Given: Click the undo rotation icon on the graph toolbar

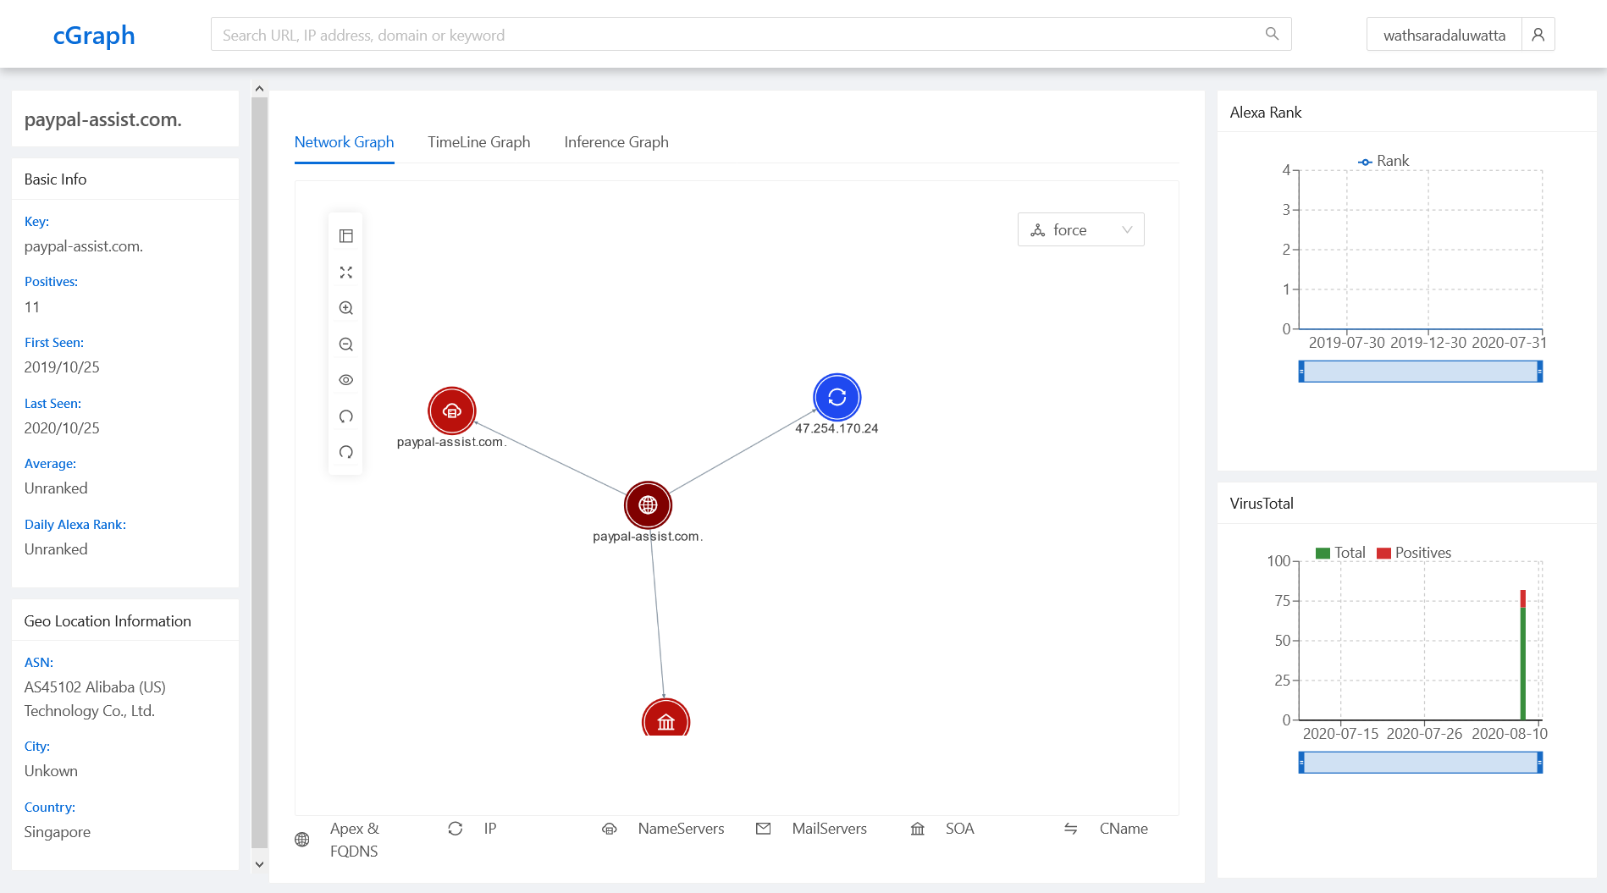Looking at the screenshot, I should click(345, 416).
